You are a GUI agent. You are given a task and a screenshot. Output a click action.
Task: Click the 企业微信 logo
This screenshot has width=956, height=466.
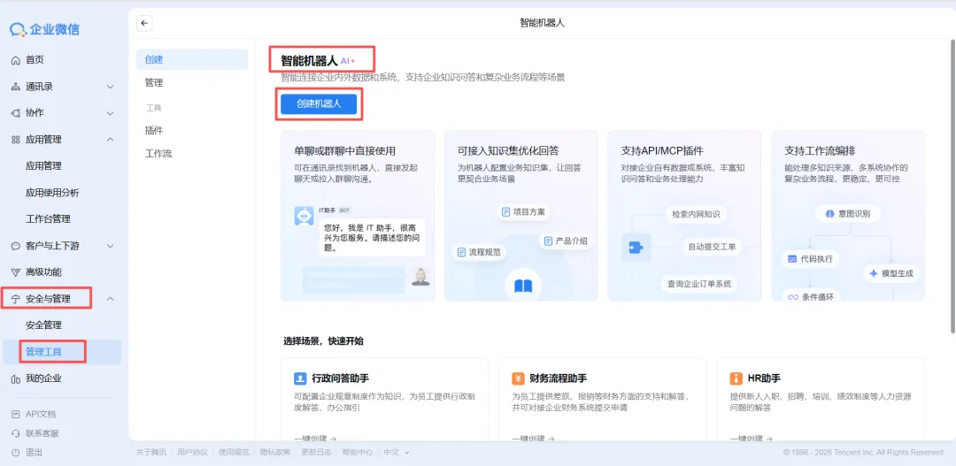point(44,29)
